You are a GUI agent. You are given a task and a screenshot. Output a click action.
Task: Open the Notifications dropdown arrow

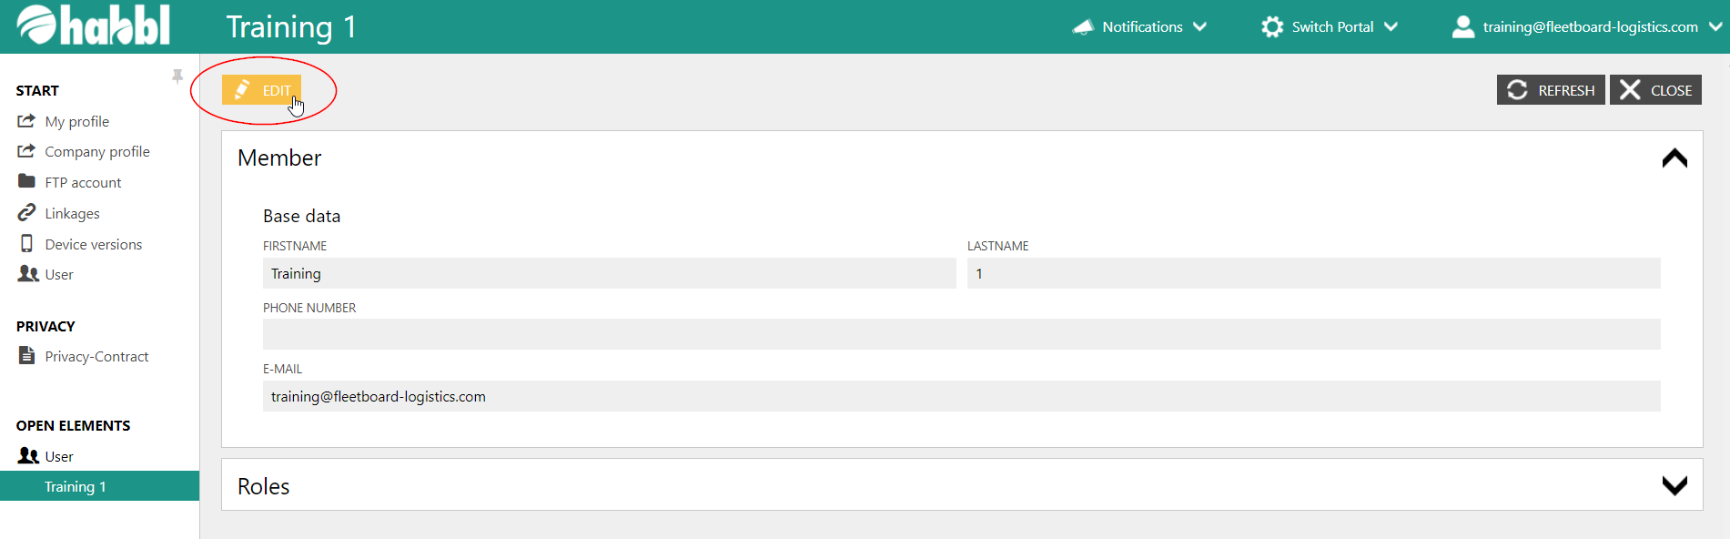pyautogui.click(x=1199, y=27)
